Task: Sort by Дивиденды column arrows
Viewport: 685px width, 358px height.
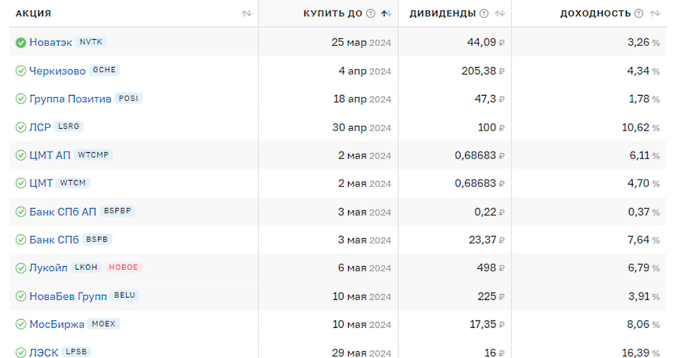Action: (x=500, y=14)
